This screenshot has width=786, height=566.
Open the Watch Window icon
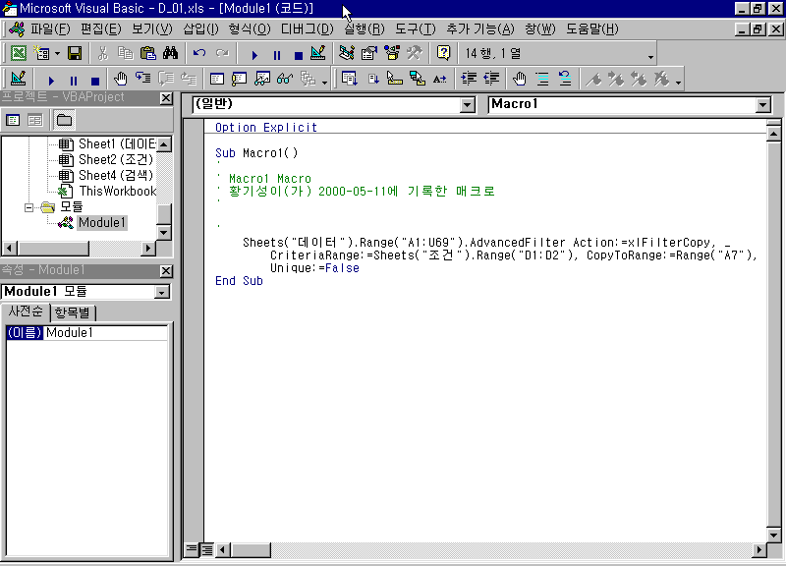click(262, 79)
